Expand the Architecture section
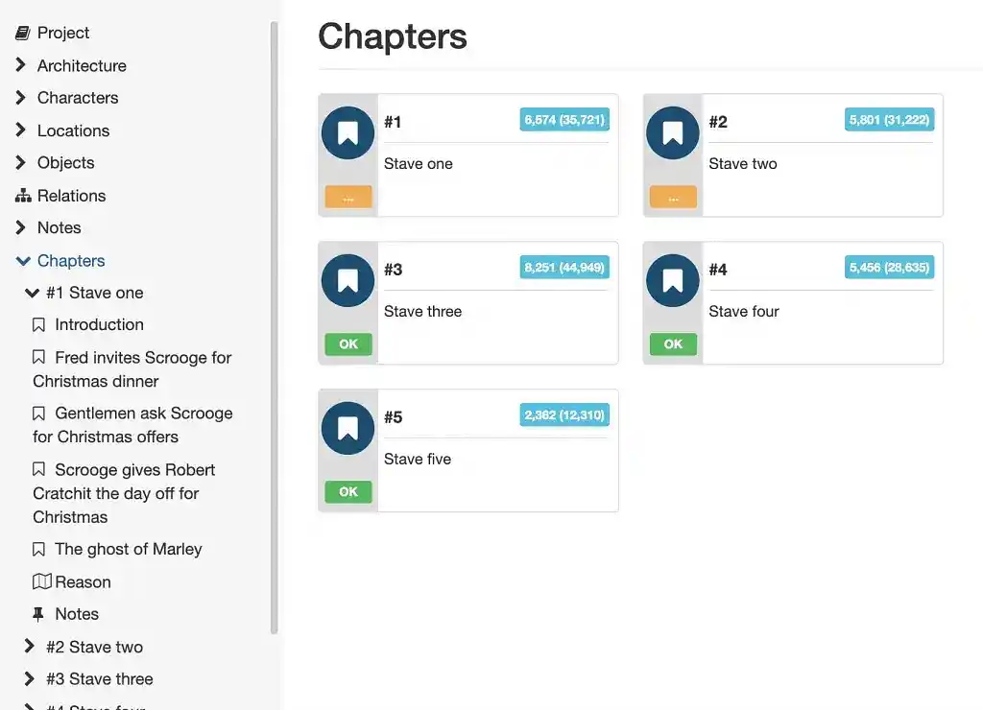 click(x=21, y=65)
